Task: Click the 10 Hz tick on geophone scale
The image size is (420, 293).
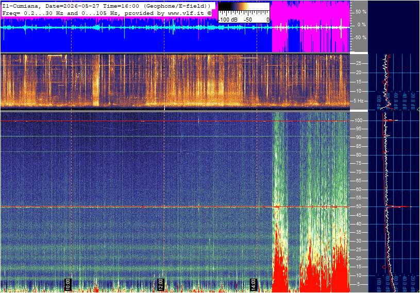Action: (x=358, y=91)
